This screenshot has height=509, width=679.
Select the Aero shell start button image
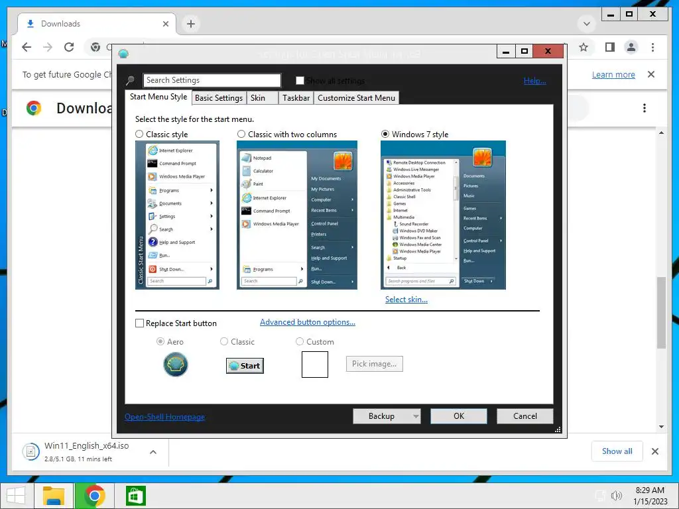(x=175, y=365)
